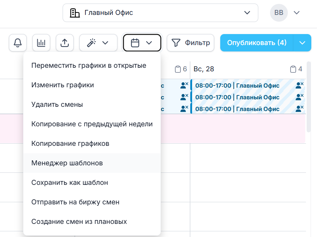Expand the user menu chevron beside avatar

pyautogui.click(x=297, y=13)
